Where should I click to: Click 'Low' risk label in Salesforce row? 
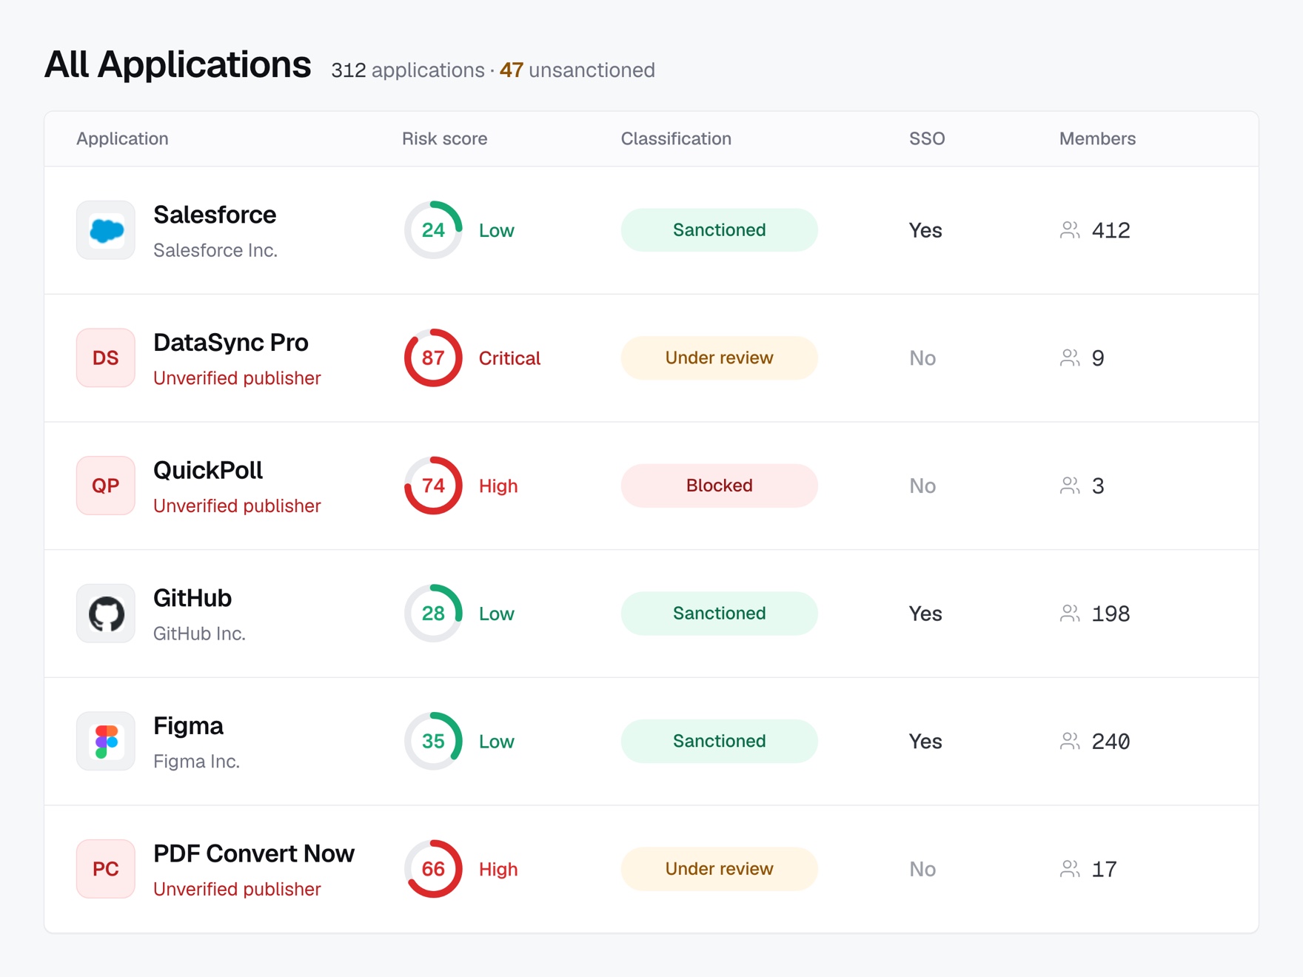pos(496,231)
